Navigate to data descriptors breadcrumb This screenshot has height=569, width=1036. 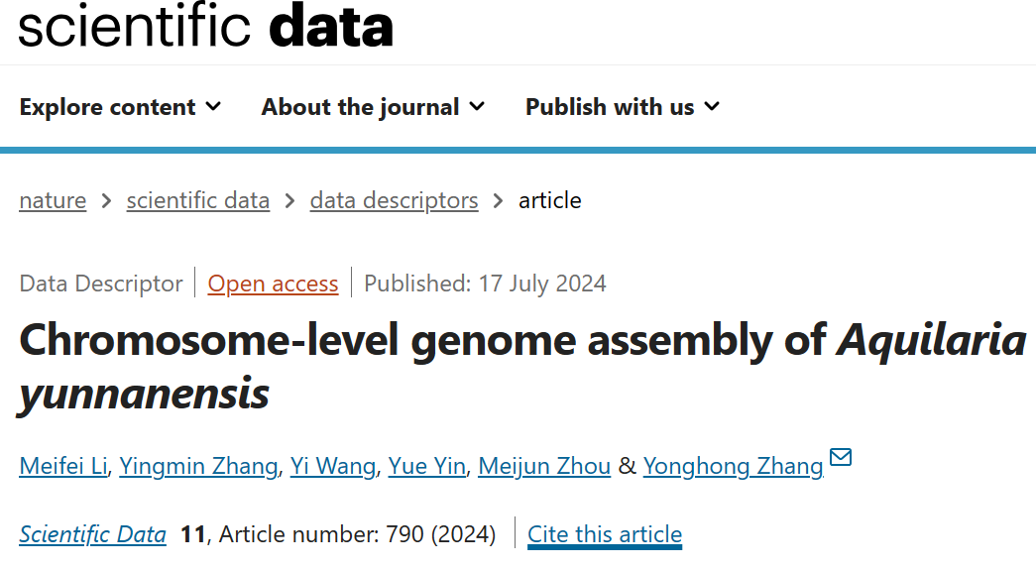[394, 200]
